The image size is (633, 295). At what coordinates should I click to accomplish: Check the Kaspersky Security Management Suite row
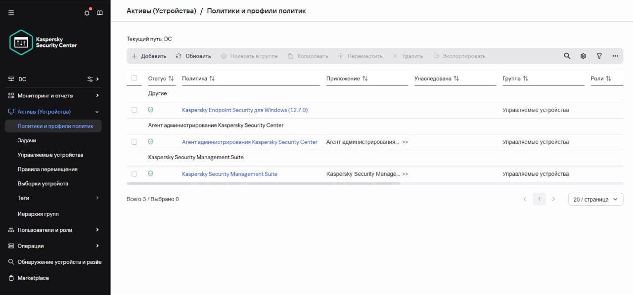[134, 174]
